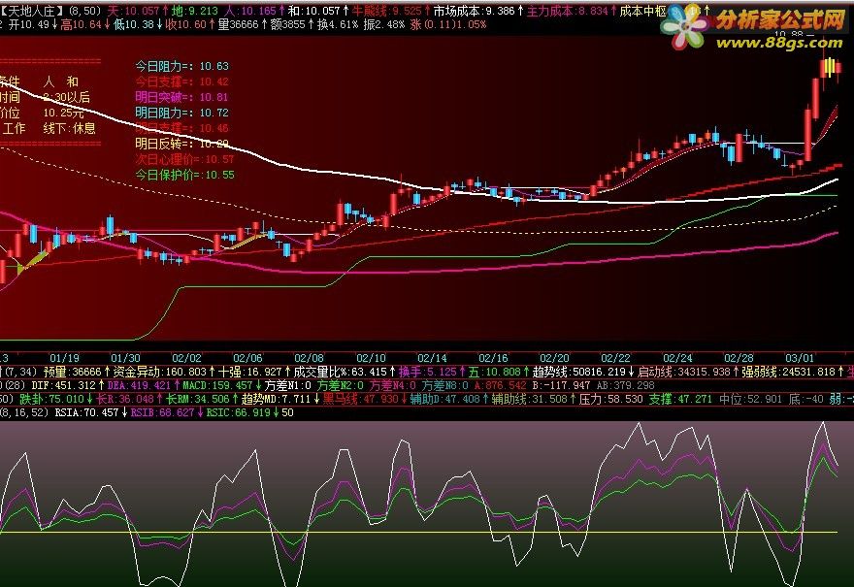Click the 01/19 date on time axis
The image size is (854, 587).
64,358
